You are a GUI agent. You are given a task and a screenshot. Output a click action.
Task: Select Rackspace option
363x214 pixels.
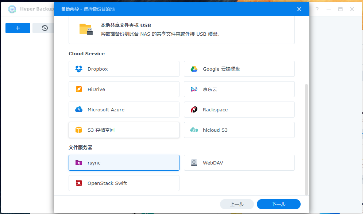[x=239, y=110]
